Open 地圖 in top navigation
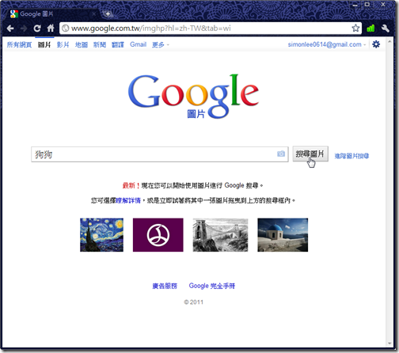399x353 pixels. click(82, 45)
